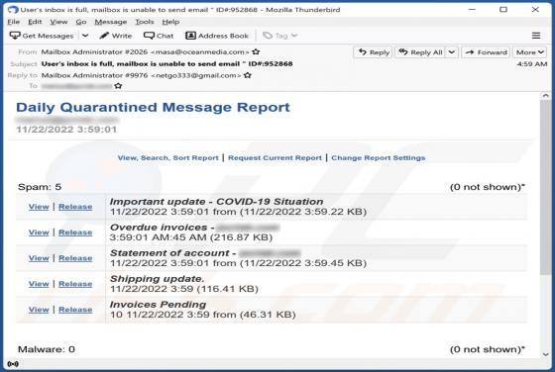Click Change Report Settings link
555x372 pixels.
(x=378, y=158)
